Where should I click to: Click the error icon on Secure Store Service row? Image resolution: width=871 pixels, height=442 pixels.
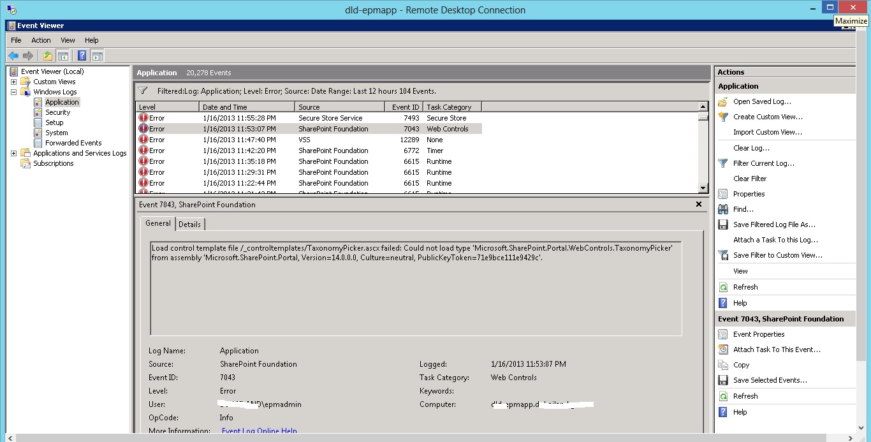(x=143, y=118)
